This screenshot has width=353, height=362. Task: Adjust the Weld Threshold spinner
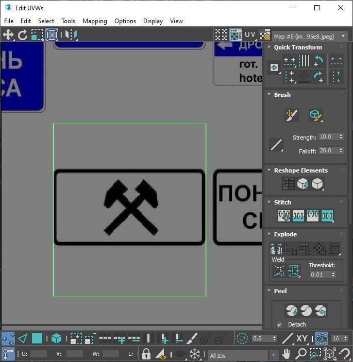click(x=333, y=274)
